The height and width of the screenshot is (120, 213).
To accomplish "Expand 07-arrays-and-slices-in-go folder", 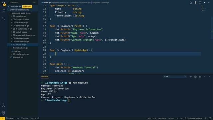I will (x=23, y=35).
